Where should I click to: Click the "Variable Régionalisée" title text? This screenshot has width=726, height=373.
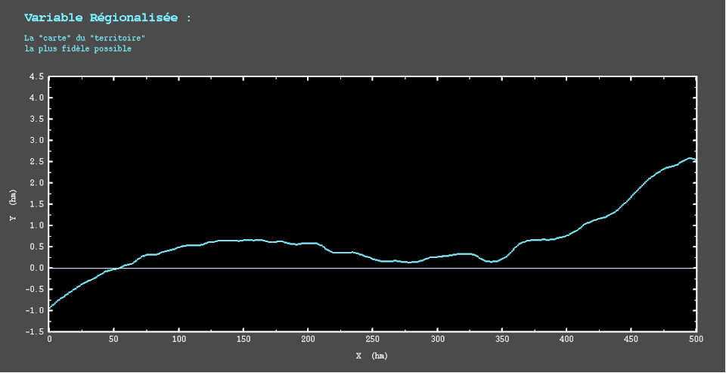(x=102, y=17)
